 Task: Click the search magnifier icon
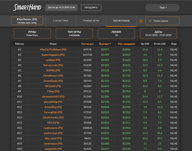pyautogui.click(x=150, y=21)
